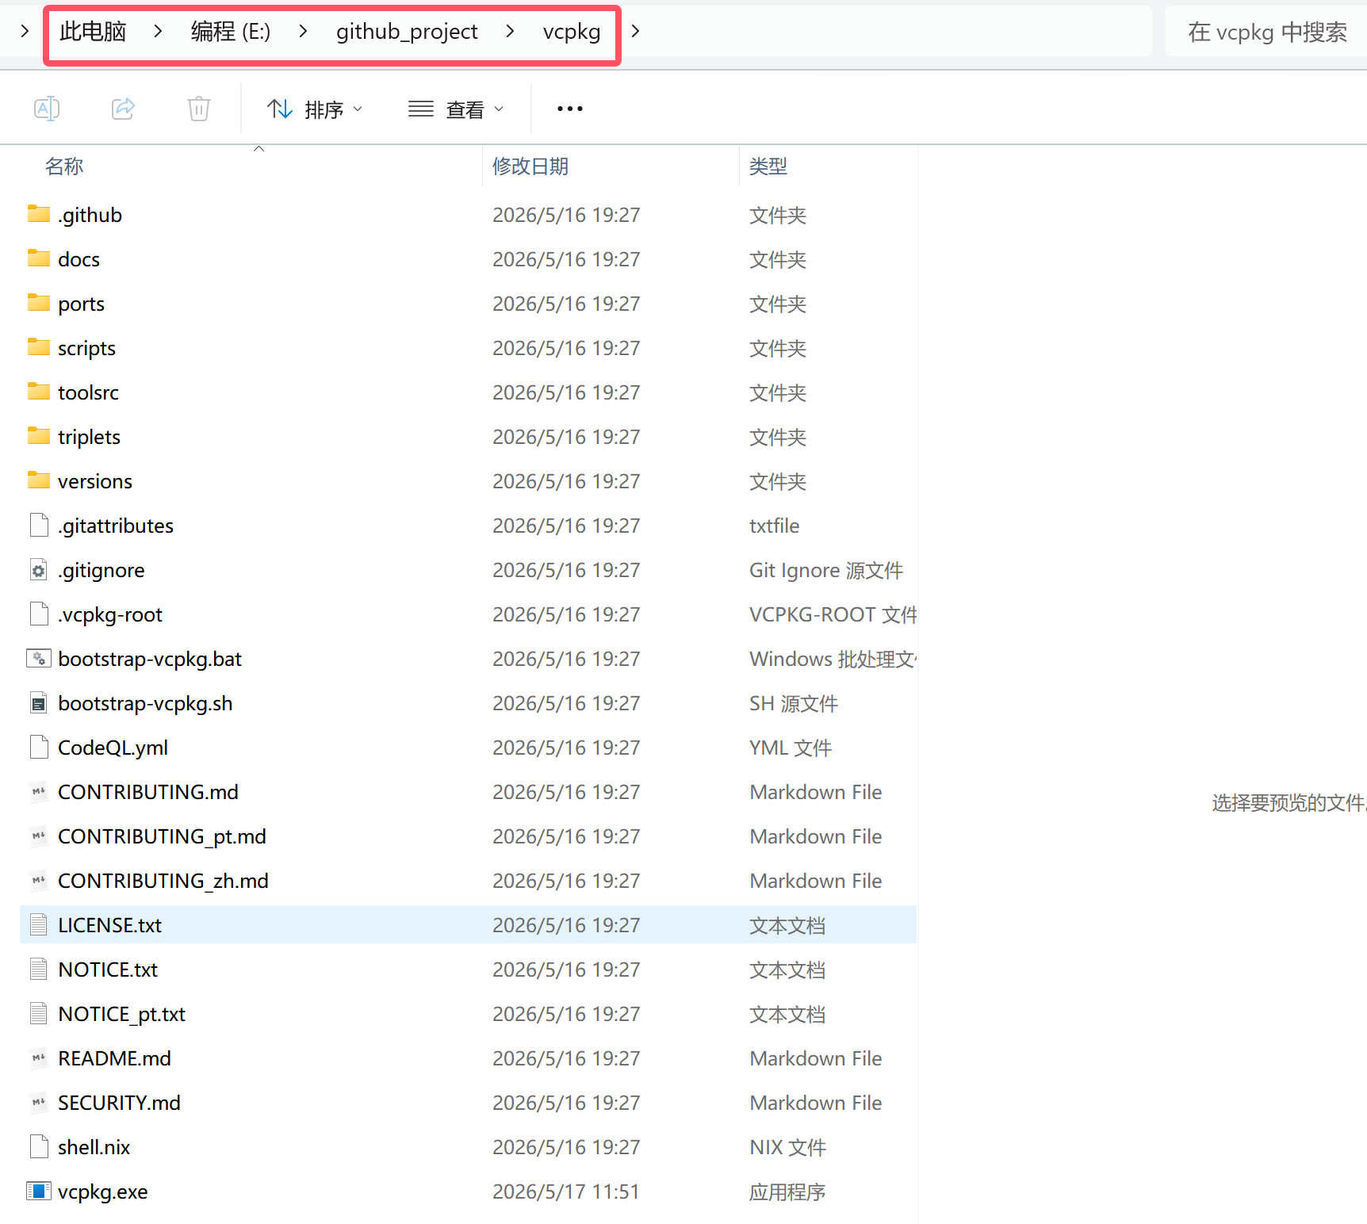
Task: Click the Share toolbar icon
Action: tap(123, 109)
